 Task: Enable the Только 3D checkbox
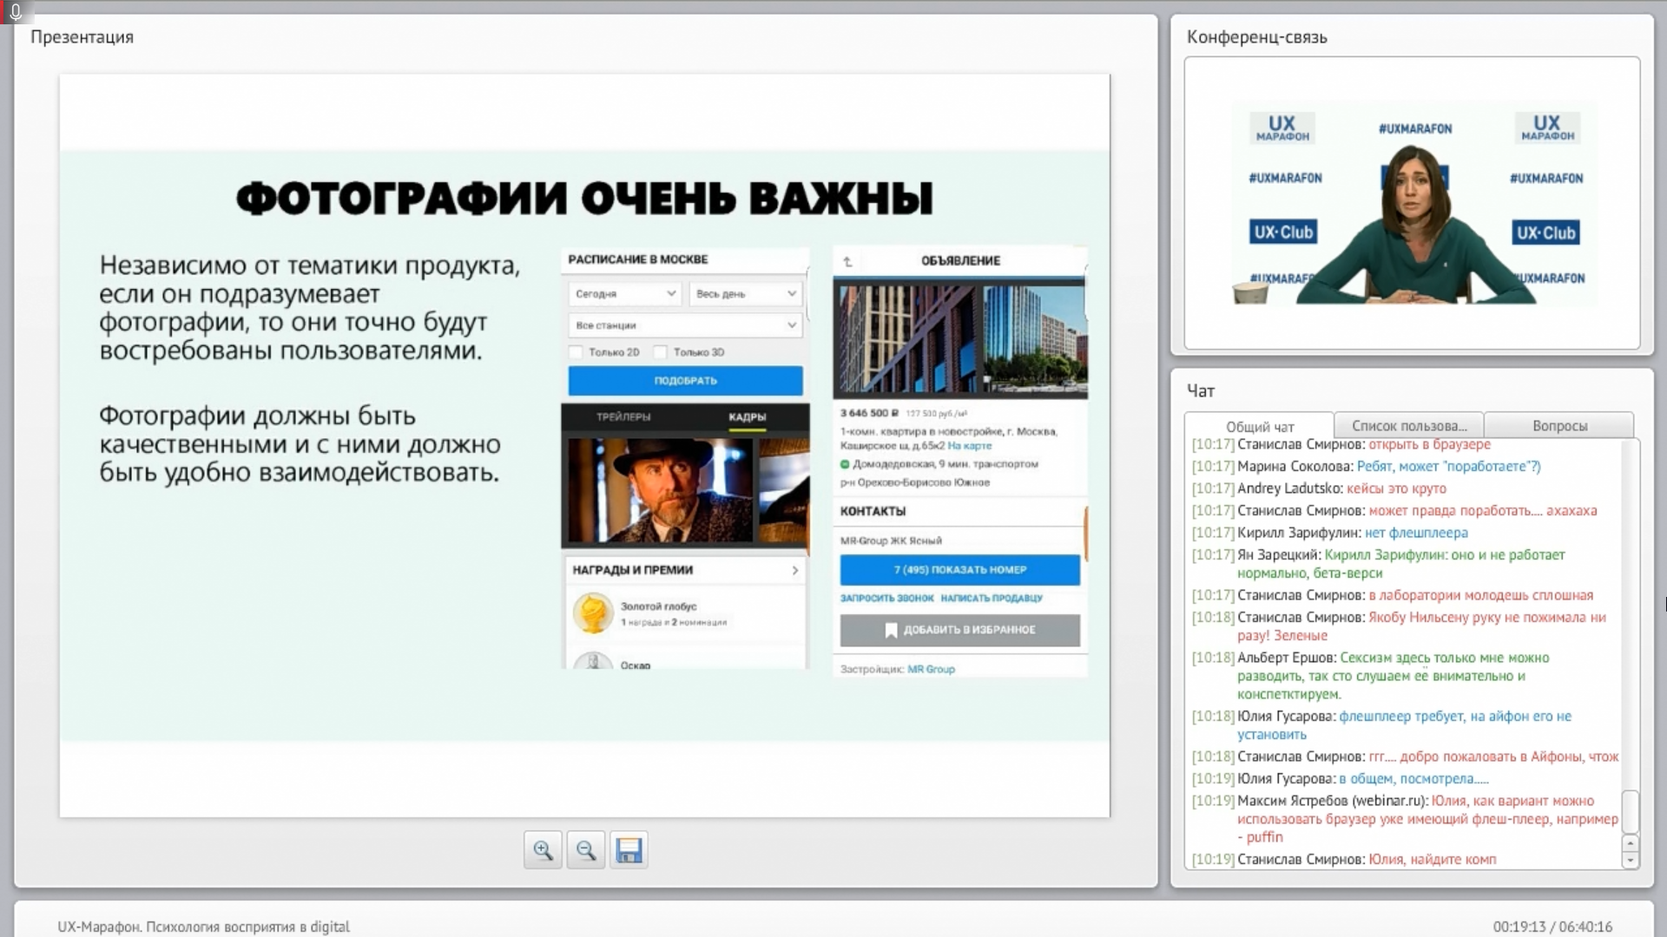pos(661,352)
